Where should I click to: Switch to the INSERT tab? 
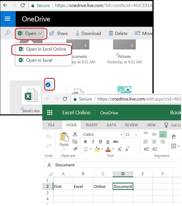[x=92, y=125]
